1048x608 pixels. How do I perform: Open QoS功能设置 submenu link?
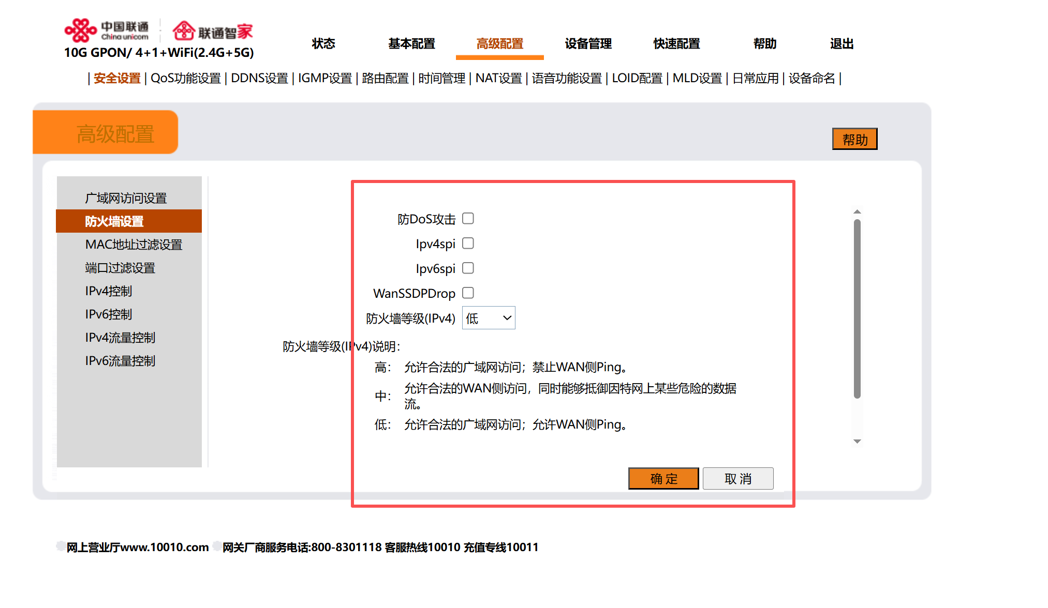tap(185, 78)
